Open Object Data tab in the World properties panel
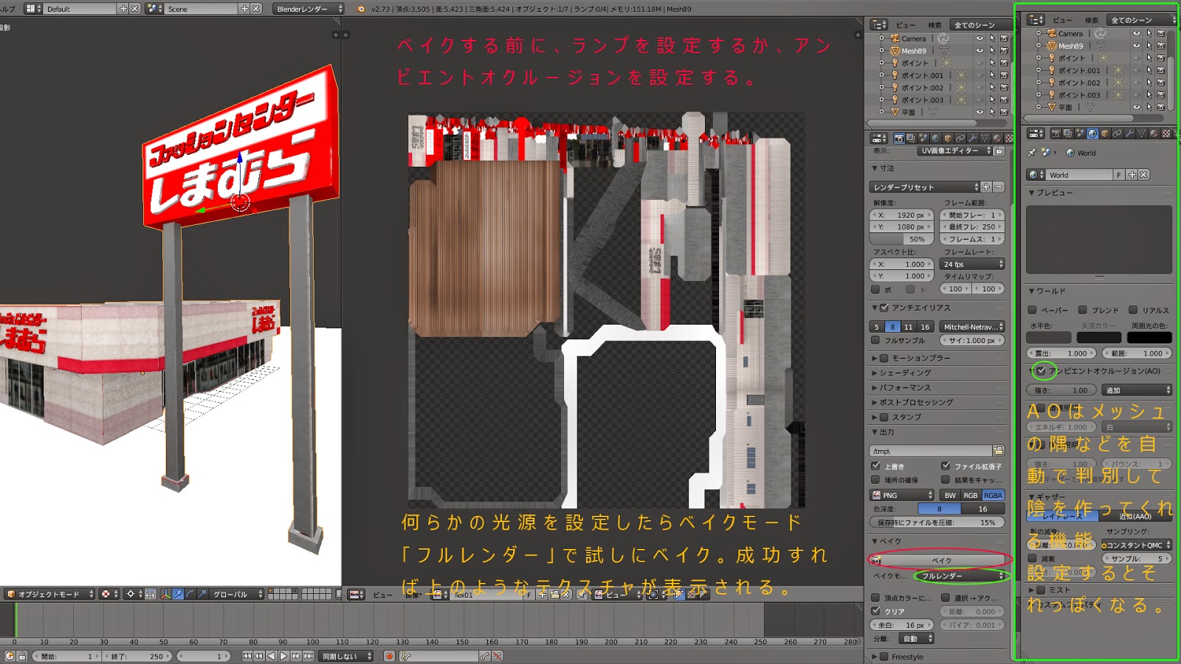 (x=1142, y=134)
